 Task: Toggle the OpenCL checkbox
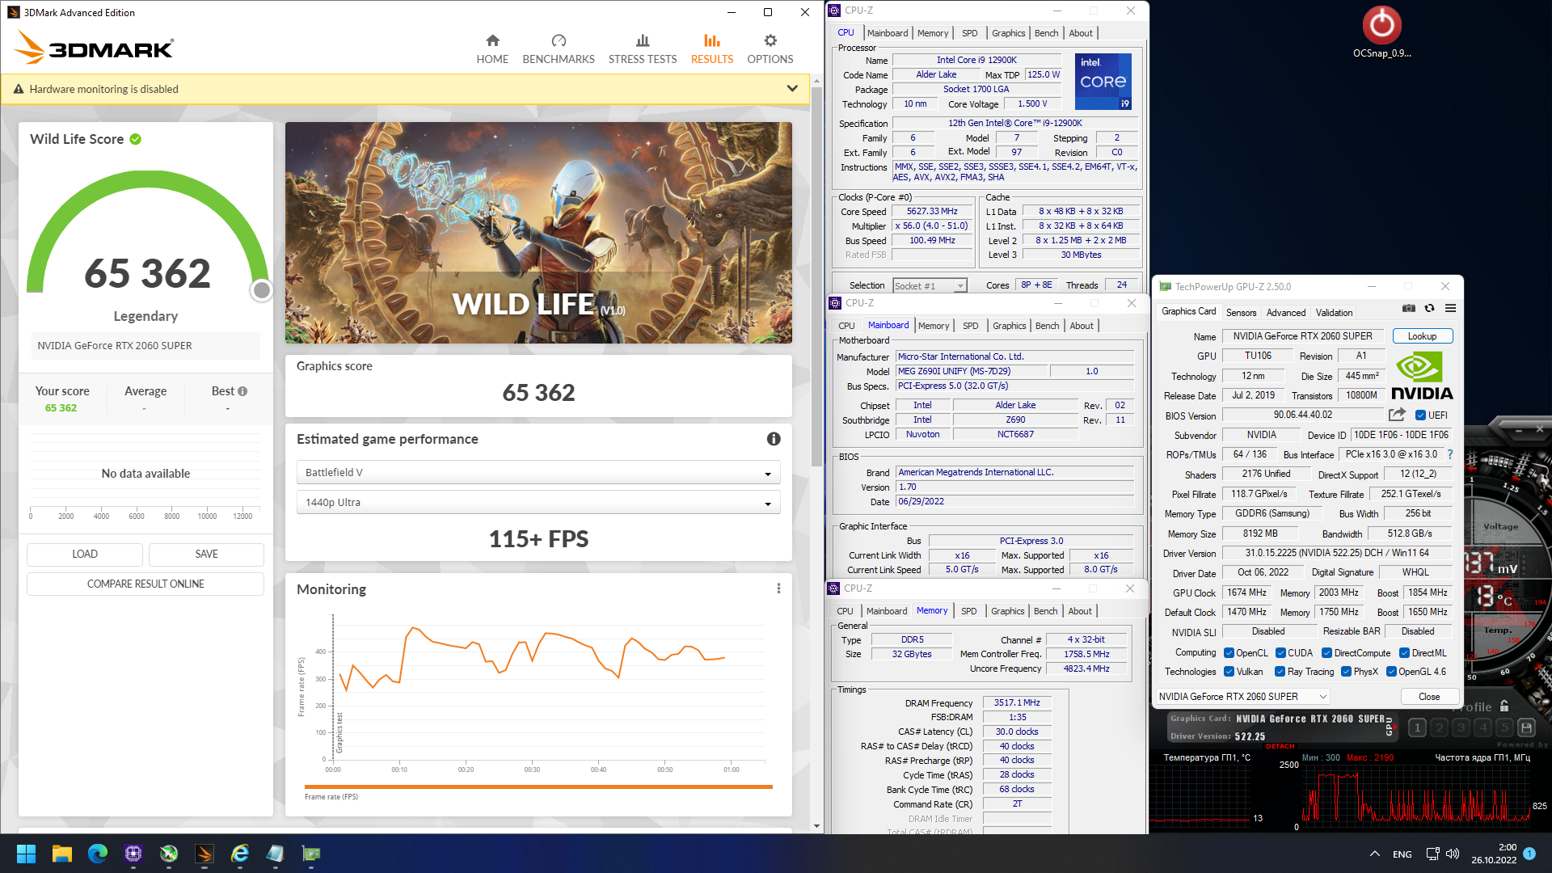pos(1229,653)
